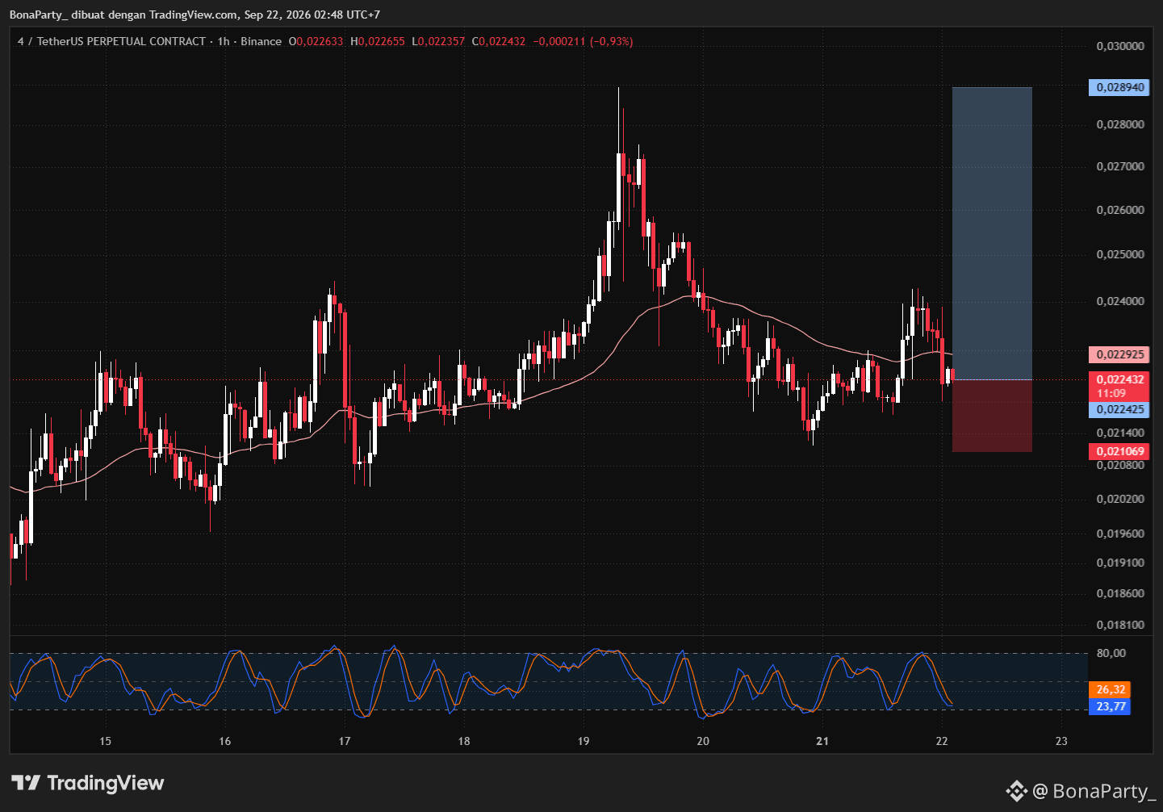Click the TetherUS PERPETUAL CONTRACT symbol title

(121, 41)
